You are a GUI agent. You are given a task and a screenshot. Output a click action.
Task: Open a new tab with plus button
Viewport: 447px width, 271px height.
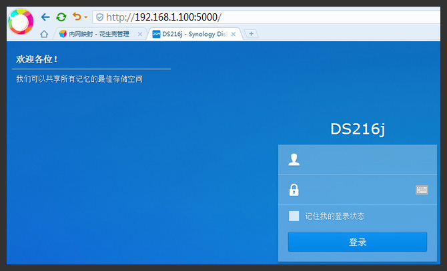pos(251,34)
